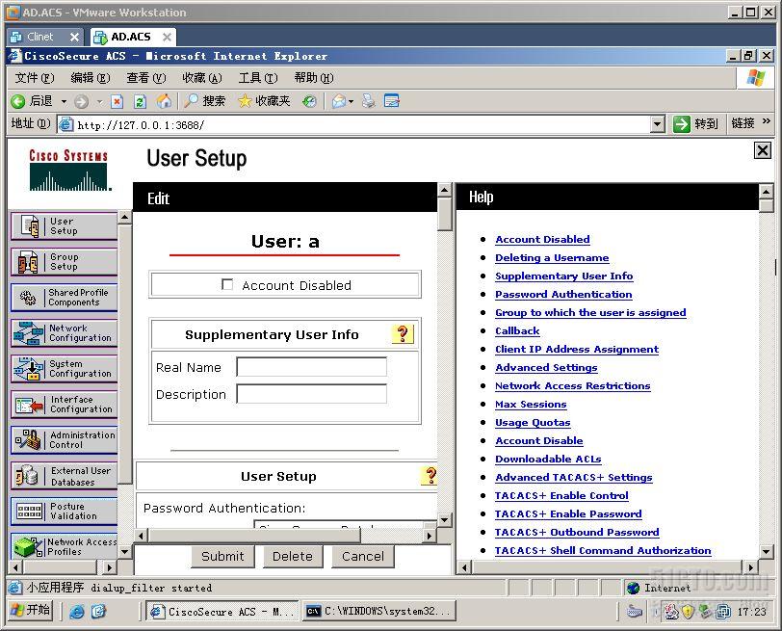Click the IE Stop icon
The width and height of the screenshot is (782, 631).
[x=117, y=102]
